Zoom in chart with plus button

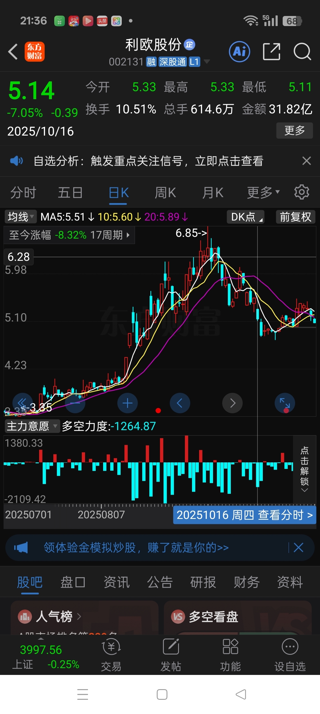pyautogui.click(x=127, y=403)
